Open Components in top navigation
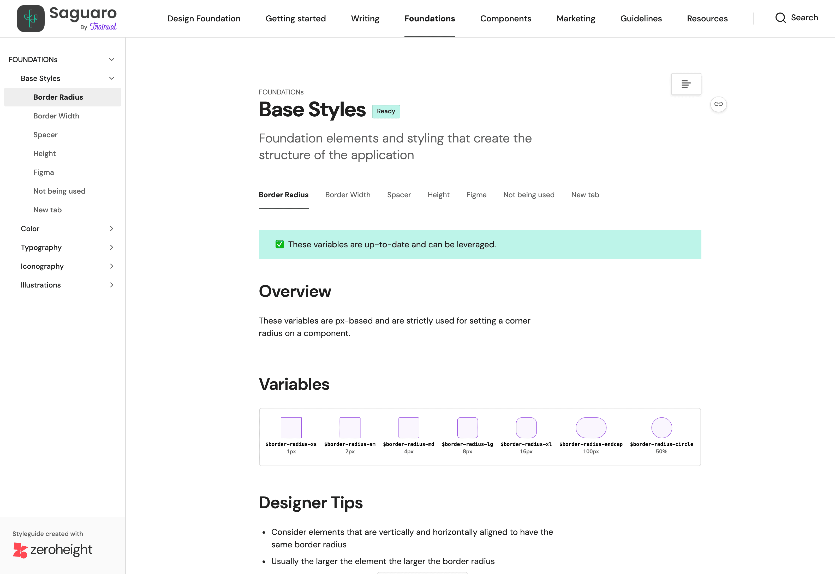Screen dimensions: 835x574 (x=506, y=18)
